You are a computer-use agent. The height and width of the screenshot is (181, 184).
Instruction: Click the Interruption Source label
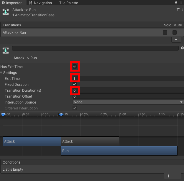pos(20,102)
